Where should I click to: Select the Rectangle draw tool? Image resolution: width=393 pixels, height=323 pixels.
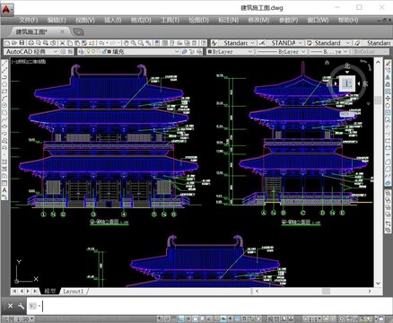(x=4, y=92)
